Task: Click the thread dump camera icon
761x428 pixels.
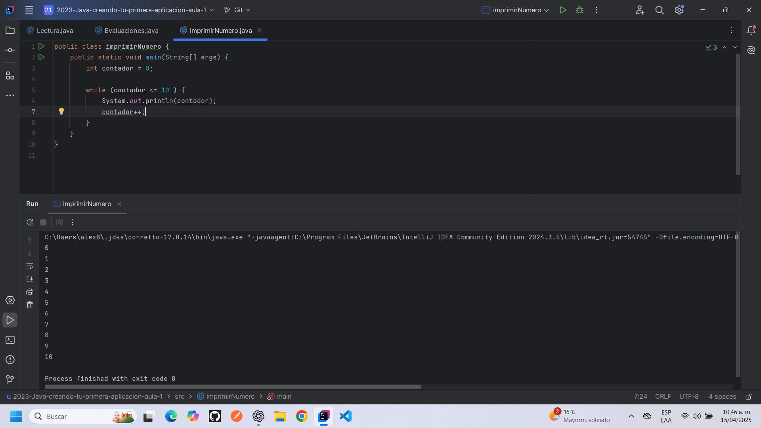Action: (x=59, y=222)
